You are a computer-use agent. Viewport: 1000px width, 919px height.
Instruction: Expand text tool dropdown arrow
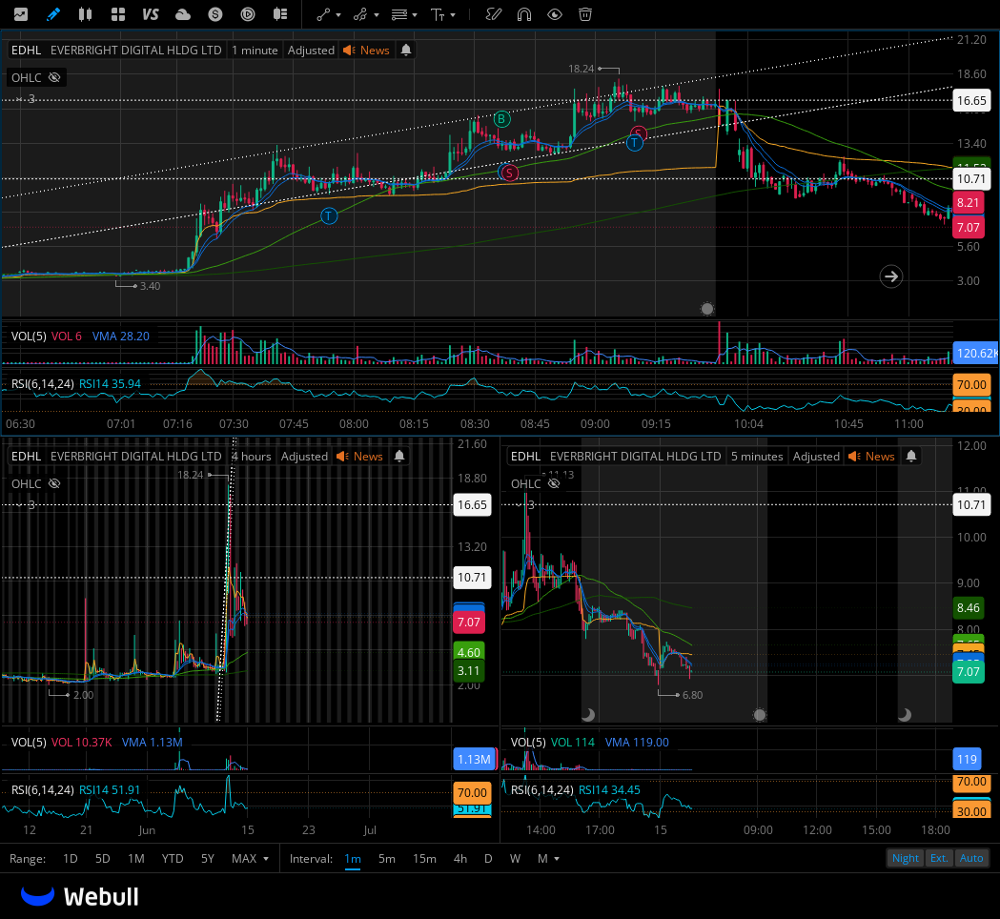(x=453, y=14)
